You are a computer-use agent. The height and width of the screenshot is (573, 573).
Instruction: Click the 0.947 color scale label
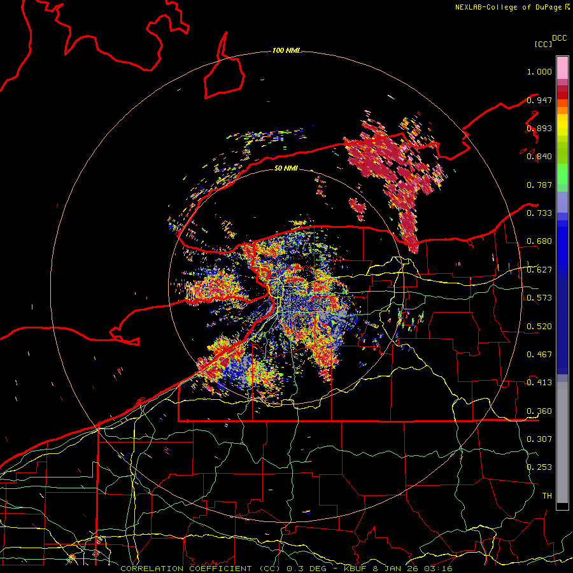[x=539, y=100]
